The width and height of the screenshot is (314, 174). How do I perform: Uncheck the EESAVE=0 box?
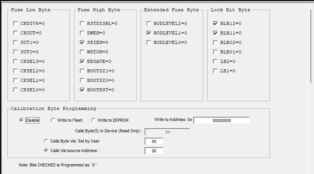pos(82,61)
